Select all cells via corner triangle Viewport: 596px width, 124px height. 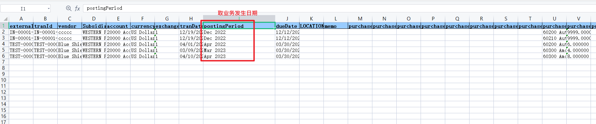5,19
